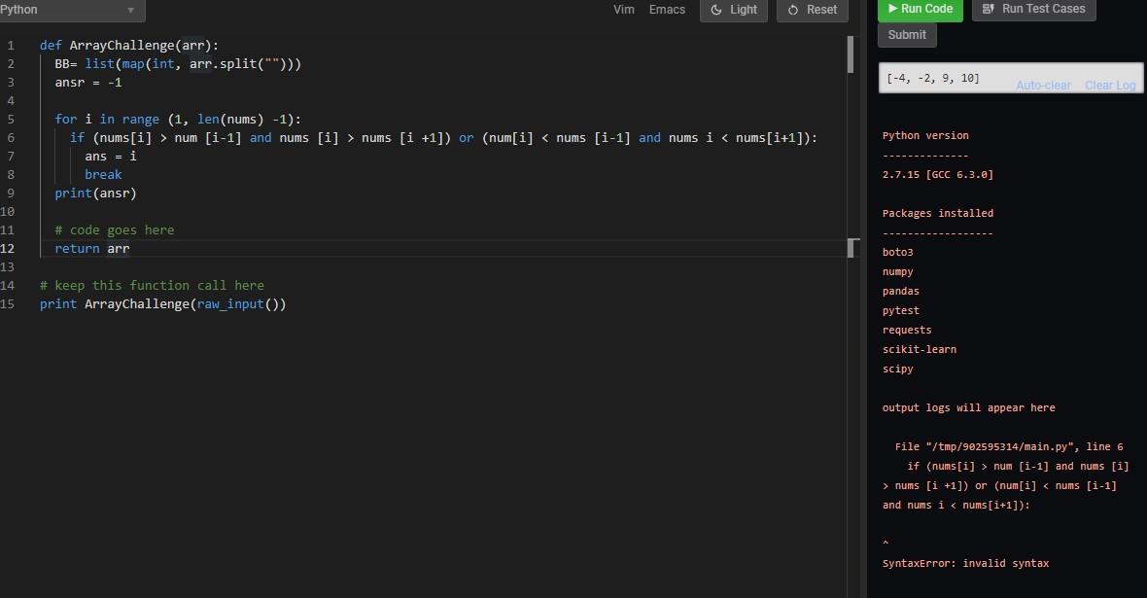The height and width of the screenshot is (598, 1147).
Task: Submit the ArrayChallenge solution
Action: (906, 34)
